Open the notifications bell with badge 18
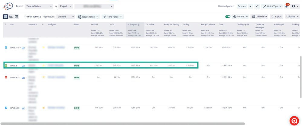302x126 pixels. (287, 6)
